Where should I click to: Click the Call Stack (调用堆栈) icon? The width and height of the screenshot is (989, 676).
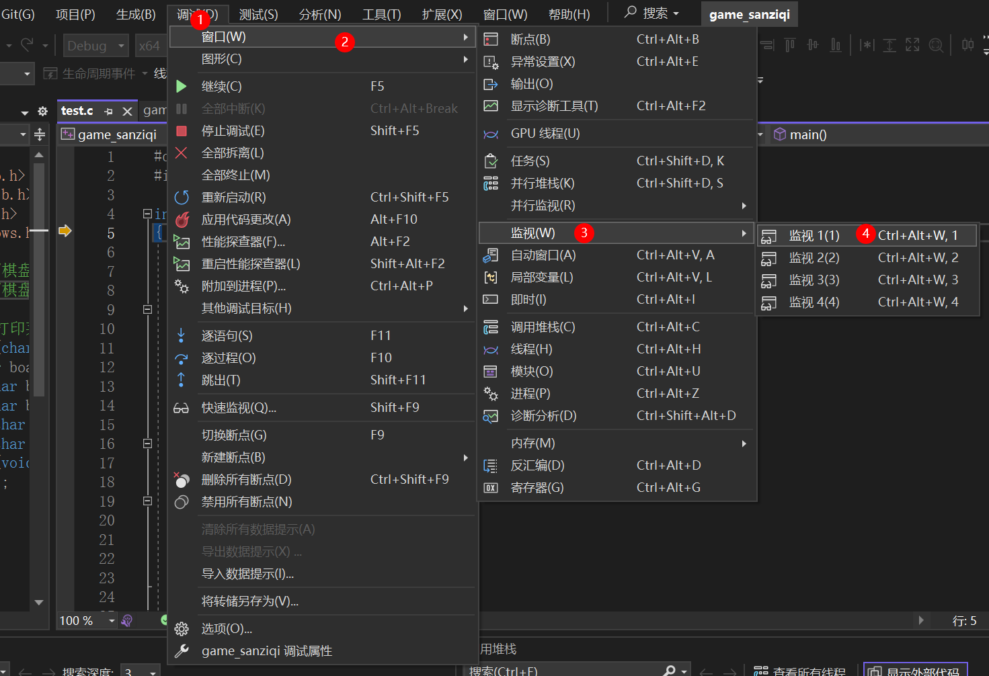tap(491, 327)
